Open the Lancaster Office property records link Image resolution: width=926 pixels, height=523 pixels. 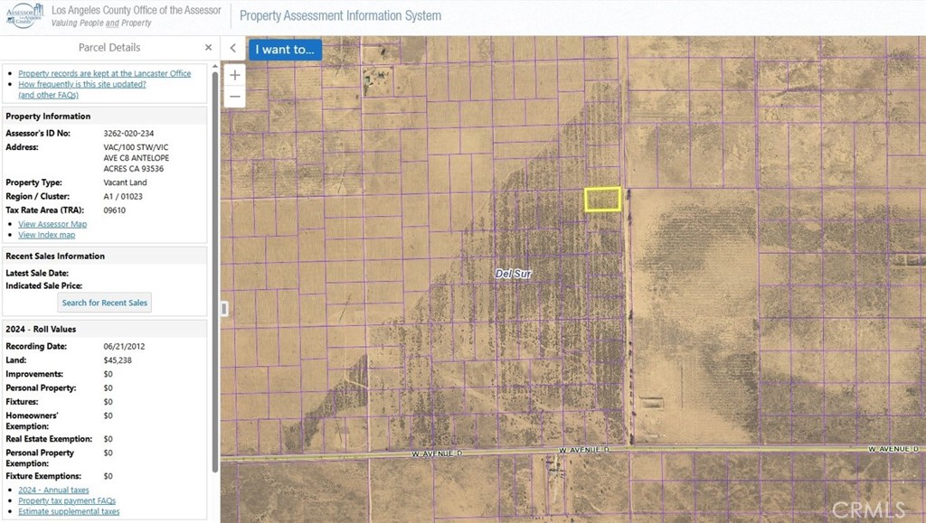tap(104, 73)
